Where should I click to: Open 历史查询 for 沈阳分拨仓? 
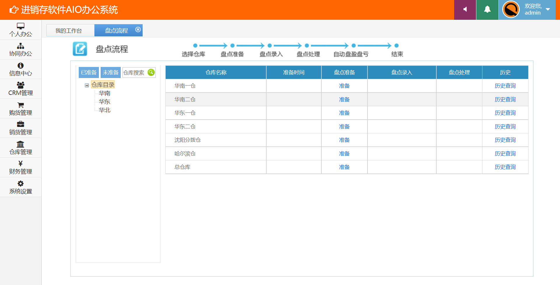(505, 140)
